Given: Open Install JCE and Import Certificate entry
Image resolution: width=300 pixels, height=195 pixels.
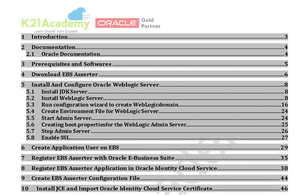Looking at the screenshot, I should click(x=124, y=188).
